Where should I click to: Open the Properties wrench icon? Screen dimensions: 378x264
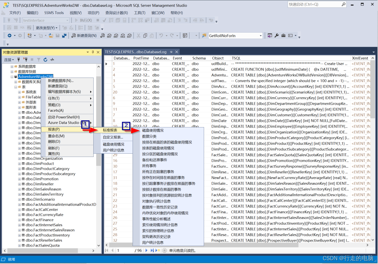click(277, 36)
